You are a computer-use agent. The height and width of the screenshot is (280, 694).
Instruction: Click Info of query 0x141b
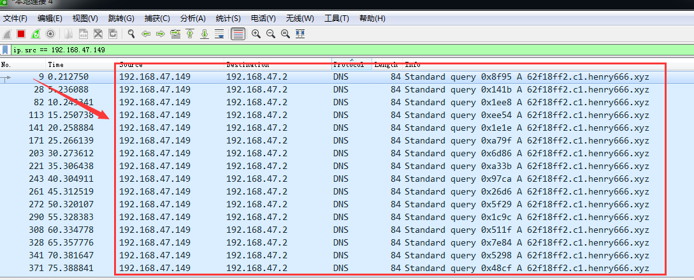pyautogui.click(x=526, y=89)
